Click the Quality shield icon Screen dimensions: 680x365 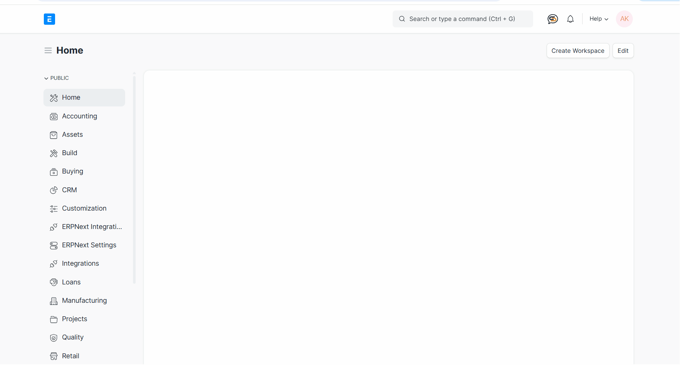point(54,338)
